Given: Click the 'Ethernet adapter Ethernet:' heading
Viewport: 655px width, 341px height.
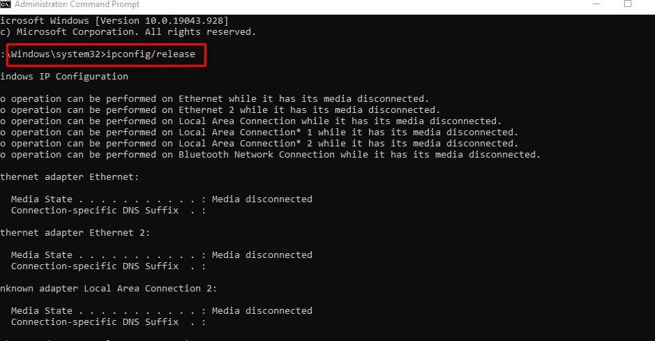Looking at the screenshot, I should [70, 177].
